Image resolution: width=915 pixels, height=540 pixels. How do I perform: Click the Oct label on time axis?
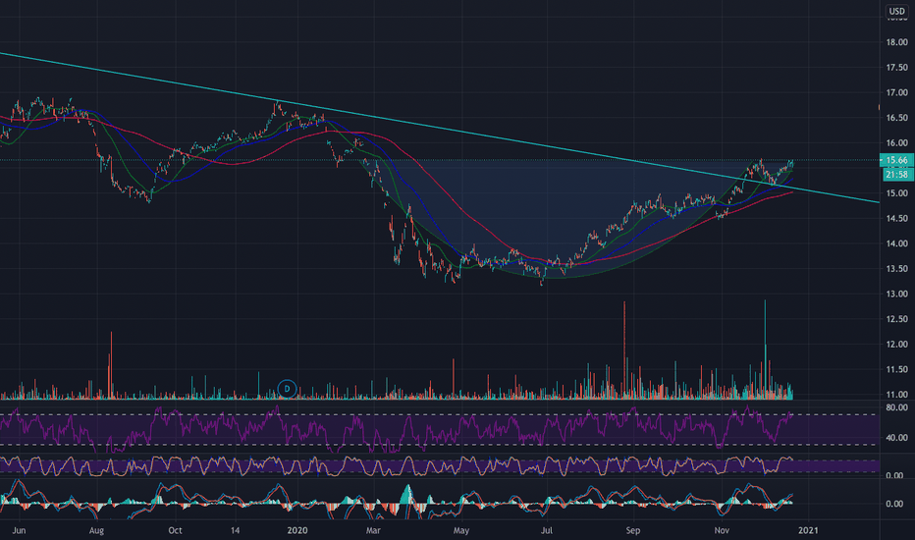click(175, 530)
